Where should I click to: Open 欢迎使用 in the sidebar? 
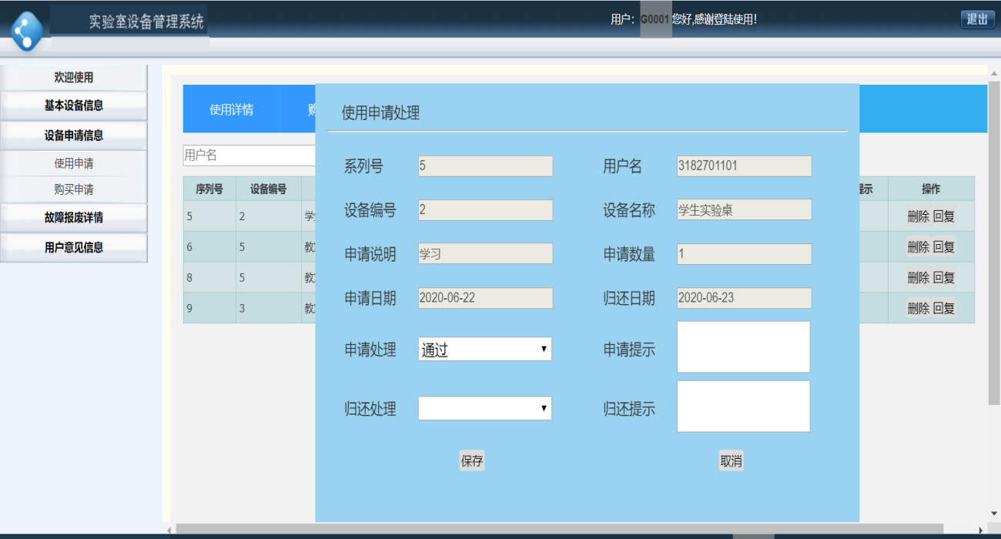[x=73, y=78]
